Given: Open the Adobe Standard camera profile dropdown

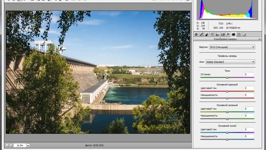Looking at the screenshot, I should pyautogui.click(x=230, y=62).
